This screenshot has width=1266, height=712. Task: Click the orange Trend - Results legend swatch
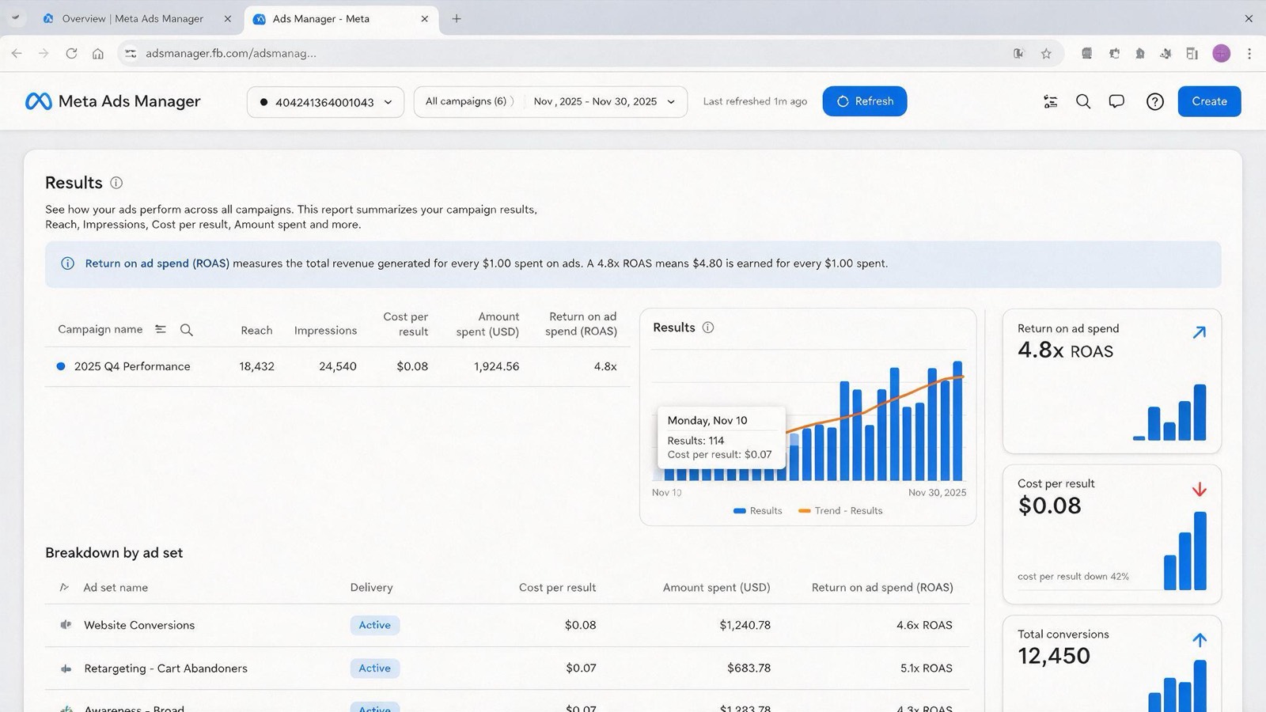point(805,511)
